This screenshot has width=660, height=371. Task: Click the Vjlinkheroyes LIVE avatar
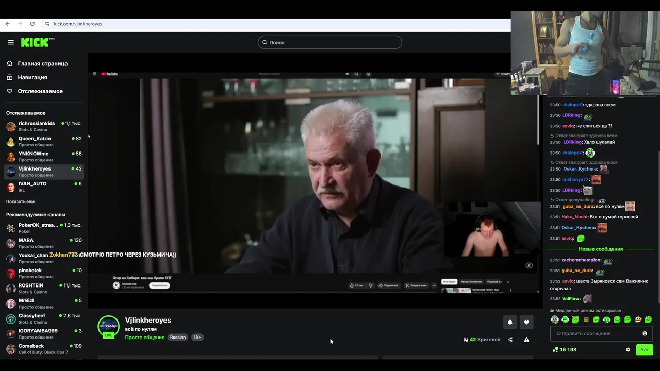108,327
